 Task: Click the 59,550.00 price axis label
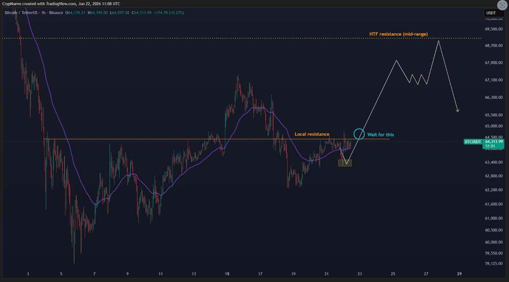tap(494, 253)
